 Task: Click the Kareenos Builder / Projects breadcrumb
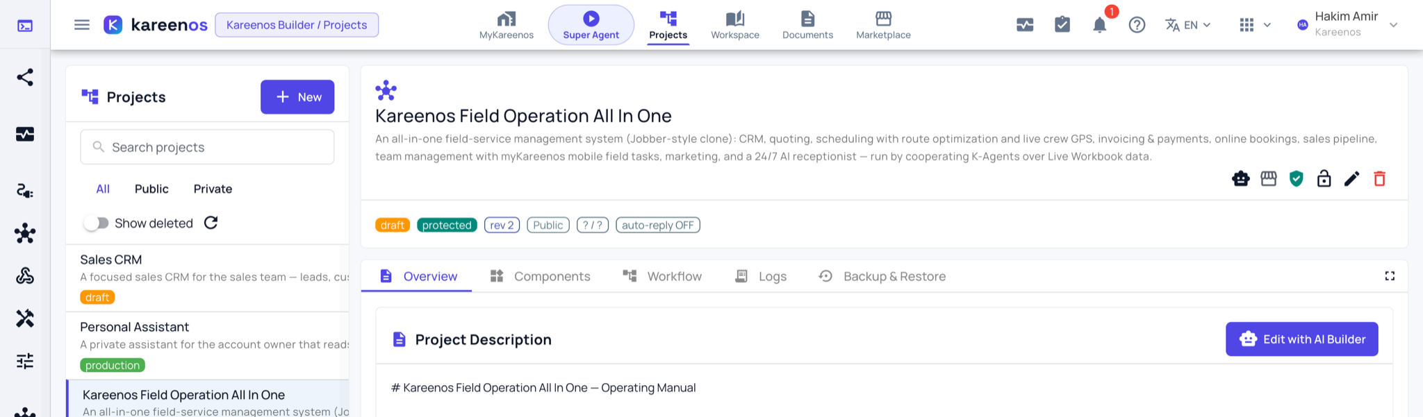[x=297, y=25]
